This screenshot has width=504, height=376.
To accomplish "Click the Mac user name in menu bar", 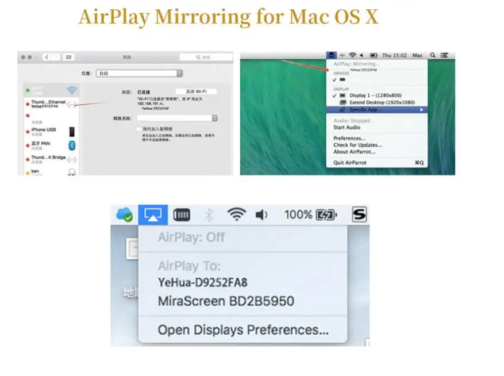I will (x=418, y=55).
